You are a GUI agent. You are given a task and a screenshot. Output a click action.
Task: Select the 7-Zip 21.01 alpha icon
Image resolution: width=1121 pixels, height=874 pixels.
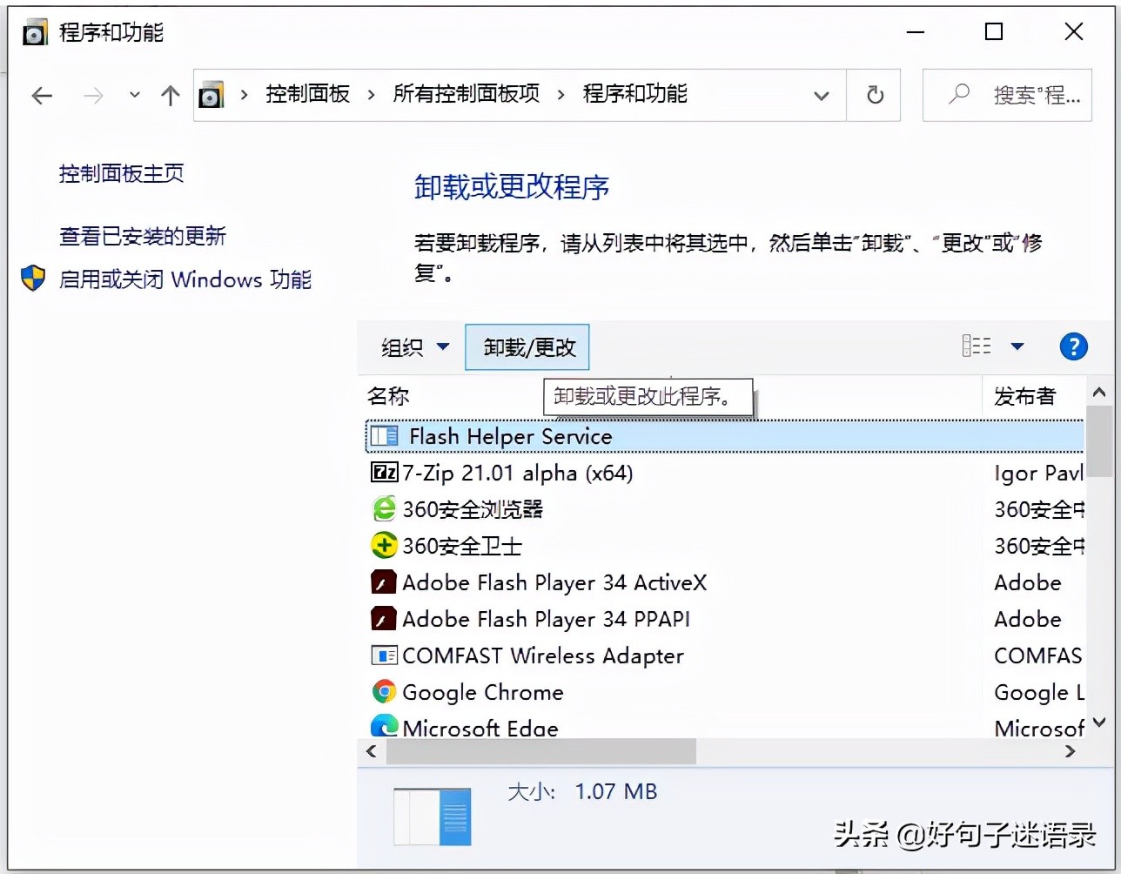(383, 473)
